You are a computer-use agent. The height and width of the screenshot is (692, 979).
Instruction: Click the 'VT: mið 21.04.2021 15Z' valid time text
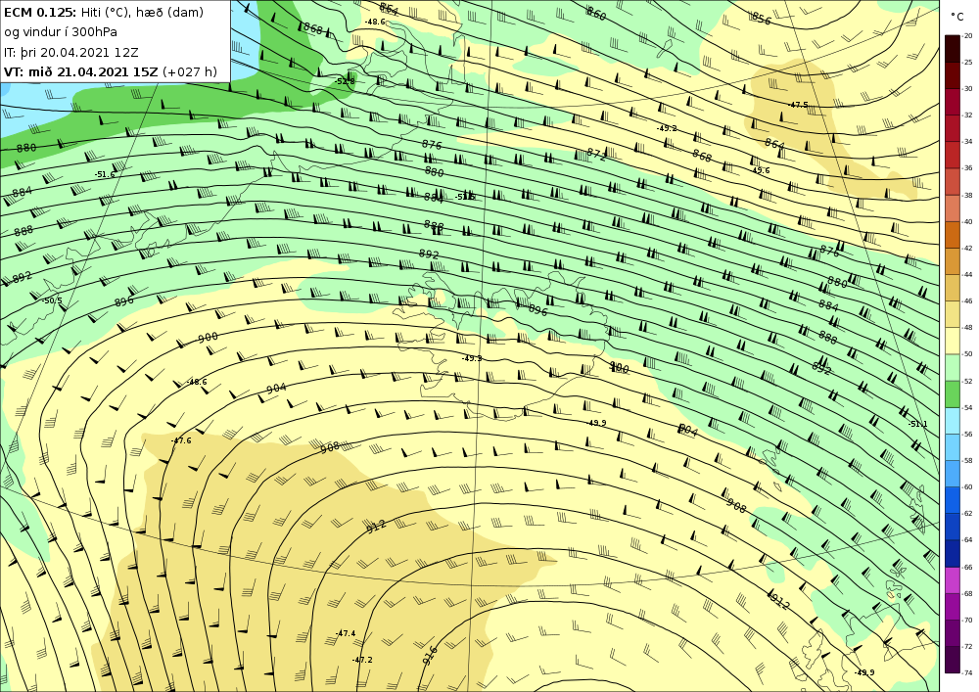click(x=81, y=71)
